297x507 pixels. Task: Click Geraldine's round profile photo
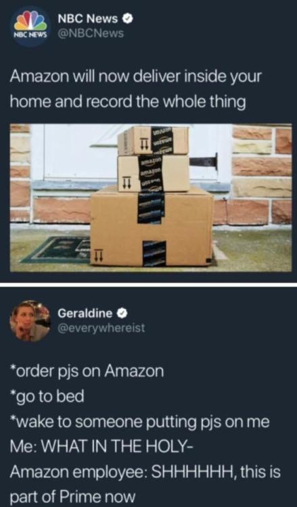30,320
